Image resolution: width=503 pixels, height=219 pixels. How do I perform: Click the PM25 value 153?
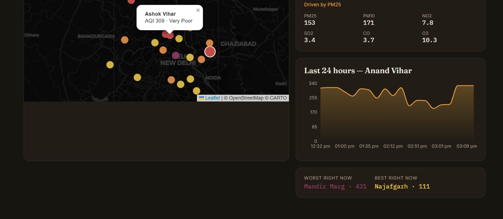point(310,23)
